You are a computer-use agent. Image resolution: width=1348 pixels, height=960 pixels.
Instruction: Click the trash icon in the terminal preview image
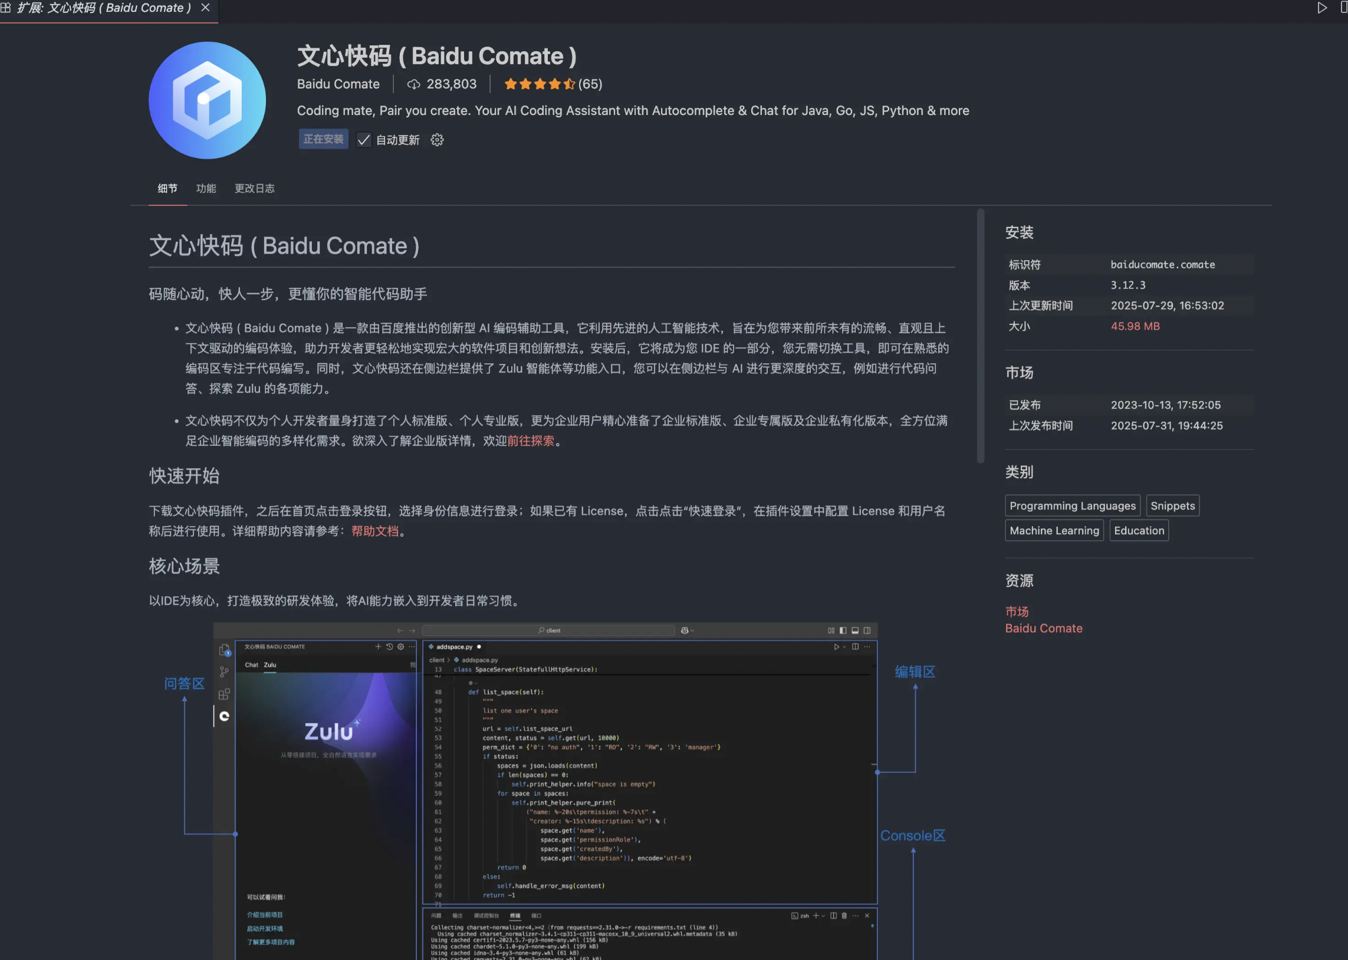pyautogui.click(x=845, y=916)
